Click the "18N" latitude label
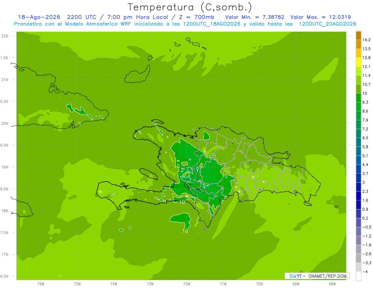The height and width of the screenshot is (288, 373). click(x=5, y=211)
